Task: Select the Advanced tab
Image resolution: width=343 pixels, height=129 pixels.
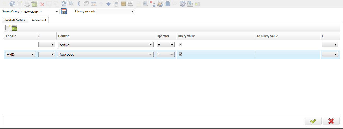Action: 39,20
